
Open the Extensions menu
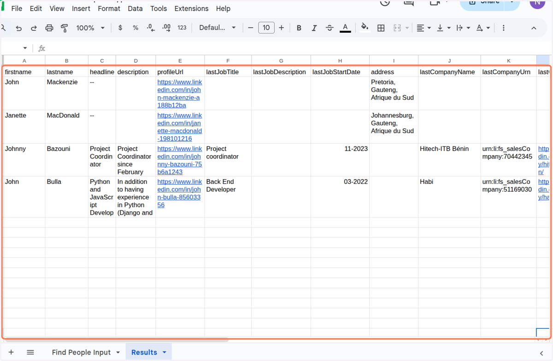point(191,8)
